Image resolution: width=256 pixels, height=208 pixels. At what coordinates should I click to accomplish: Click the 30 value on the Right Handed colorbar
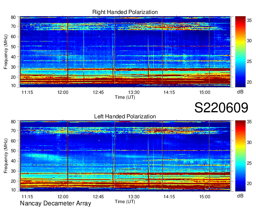click(249, 41)
